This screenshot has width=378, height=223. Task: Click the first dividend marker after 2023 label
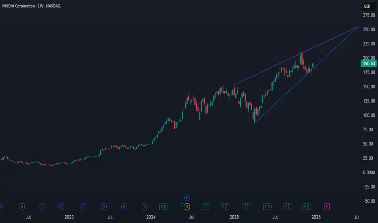84,207
